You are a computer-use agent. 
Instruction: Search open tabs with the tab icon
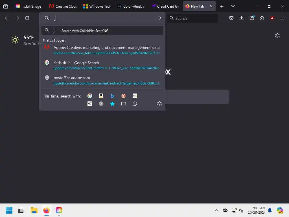tap(124, 104)
